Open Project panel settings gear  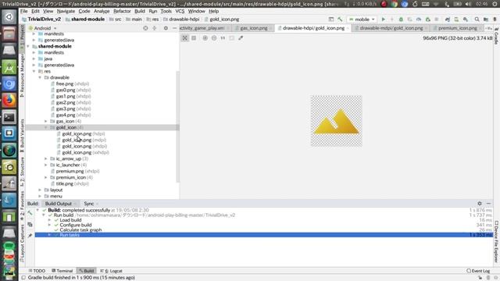click(x=166, y=28)
